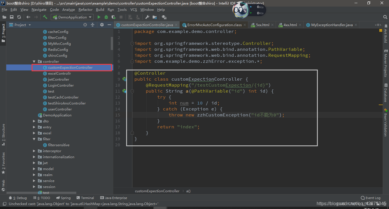The width and height of the screenshot is (389, 209).
Task: Open Settings with the wrench icon
Action: (147, 17)
